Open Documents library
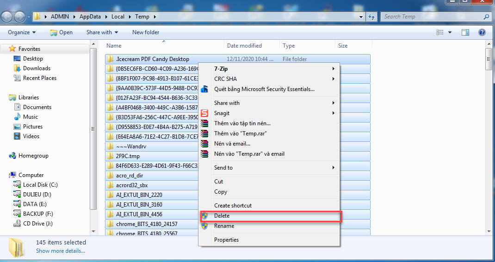Screen dimensions: 495x262 (37, 107)
